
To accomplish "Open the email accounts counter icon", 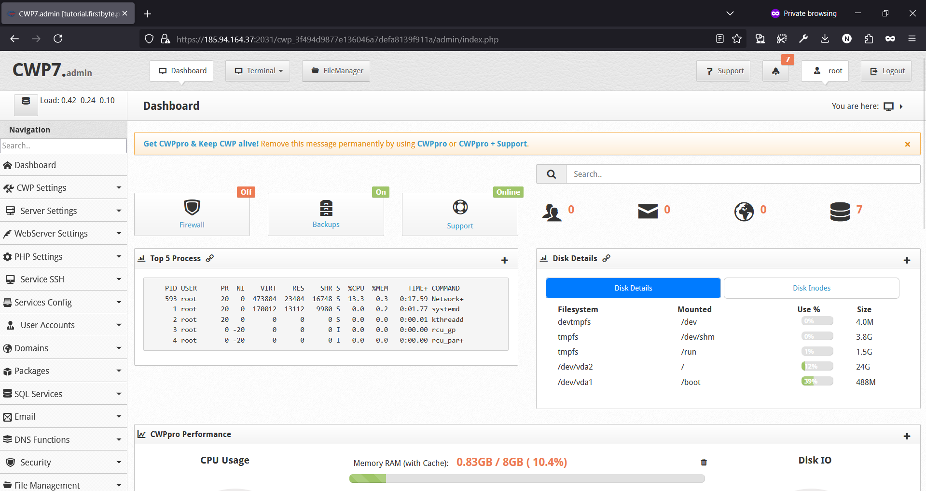I will (647, 211).
